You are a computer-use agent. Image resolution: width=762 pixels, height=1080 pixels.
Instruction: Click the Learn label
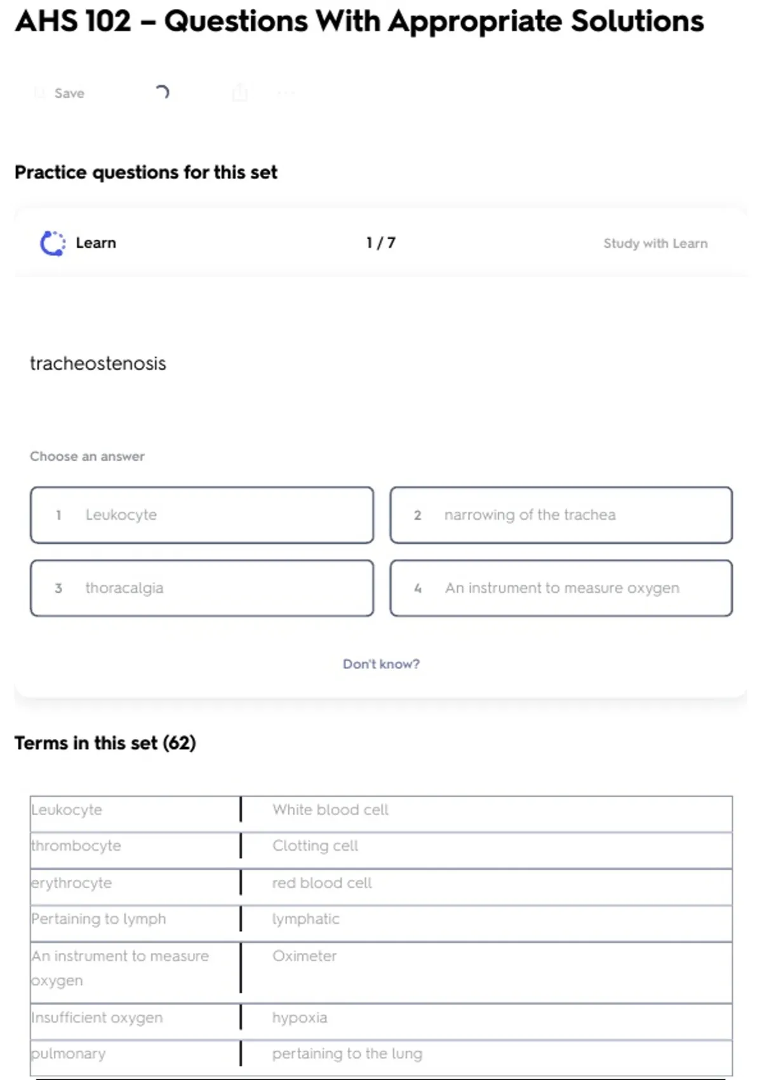pos(96,243)
